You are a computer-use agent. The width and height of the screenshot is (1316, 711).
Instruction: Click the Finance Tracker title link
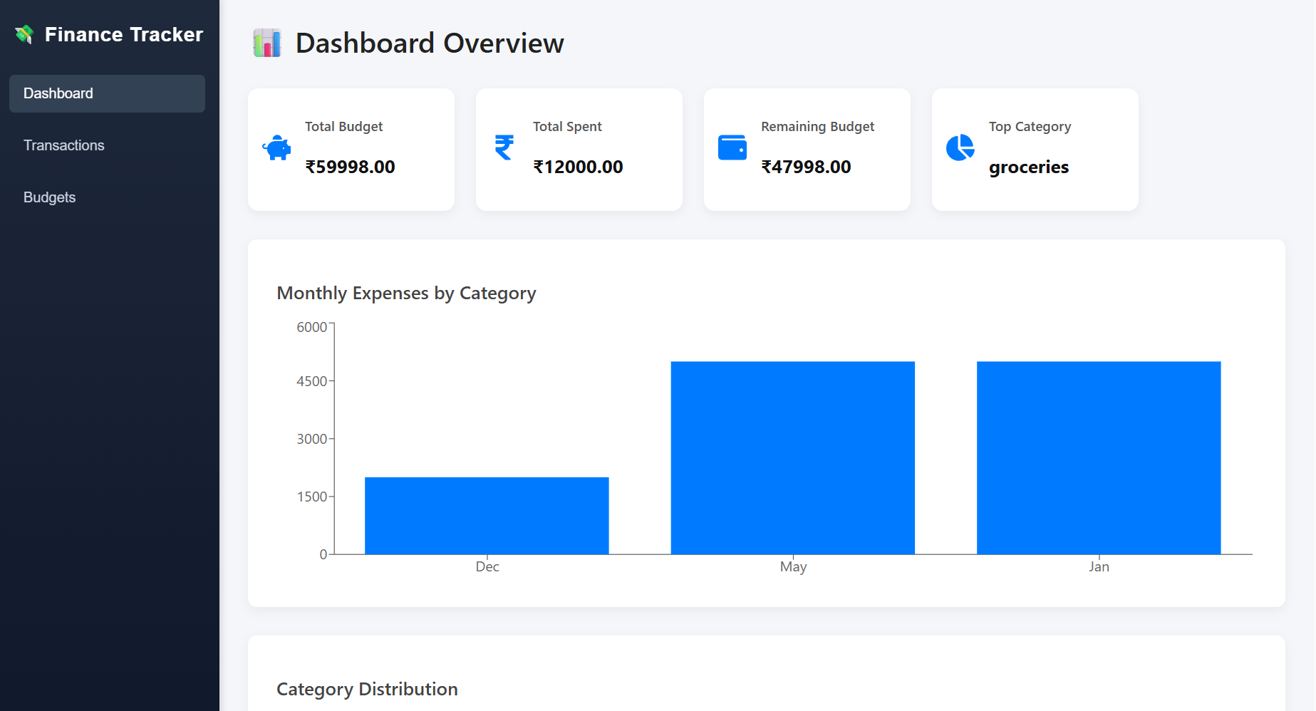[x=124, y=34]
